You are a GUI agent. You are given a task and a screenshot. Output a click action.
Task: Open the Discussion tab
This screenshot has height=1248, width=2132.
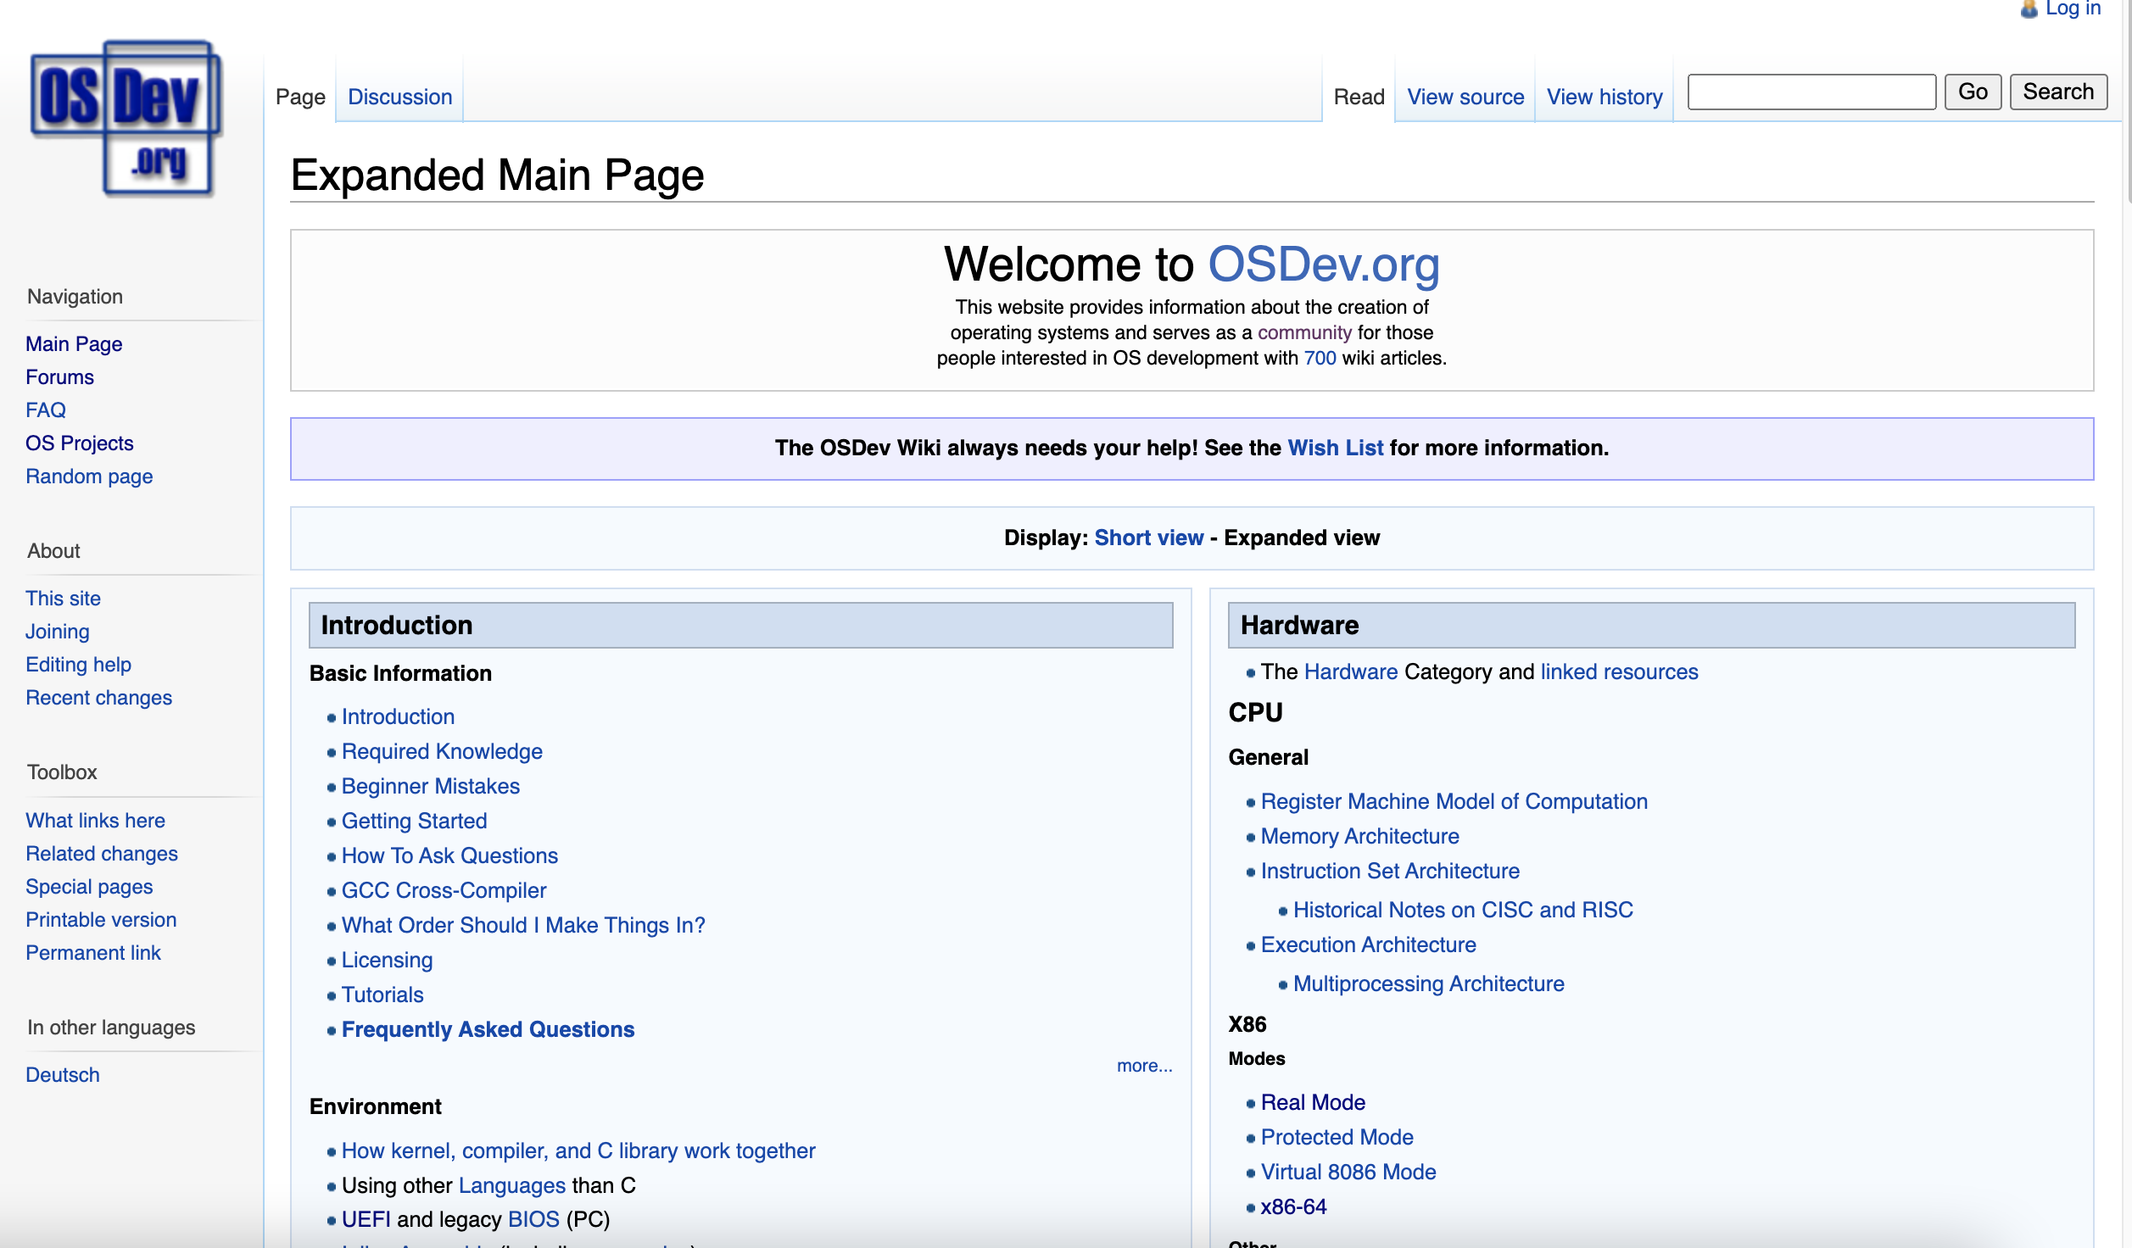[x=399, y=97]
